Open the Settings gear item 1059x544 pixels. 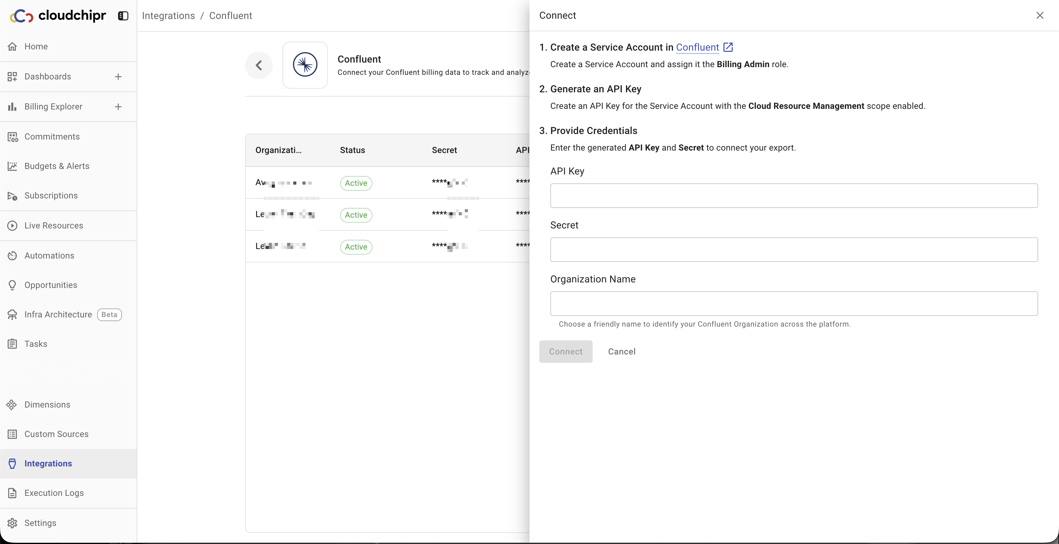(x=40, y=523)
